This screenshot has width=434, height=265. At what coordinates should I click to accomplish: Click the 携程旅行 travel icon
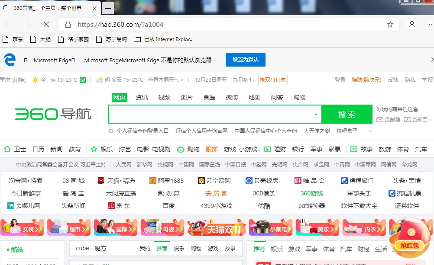[344, 180]
